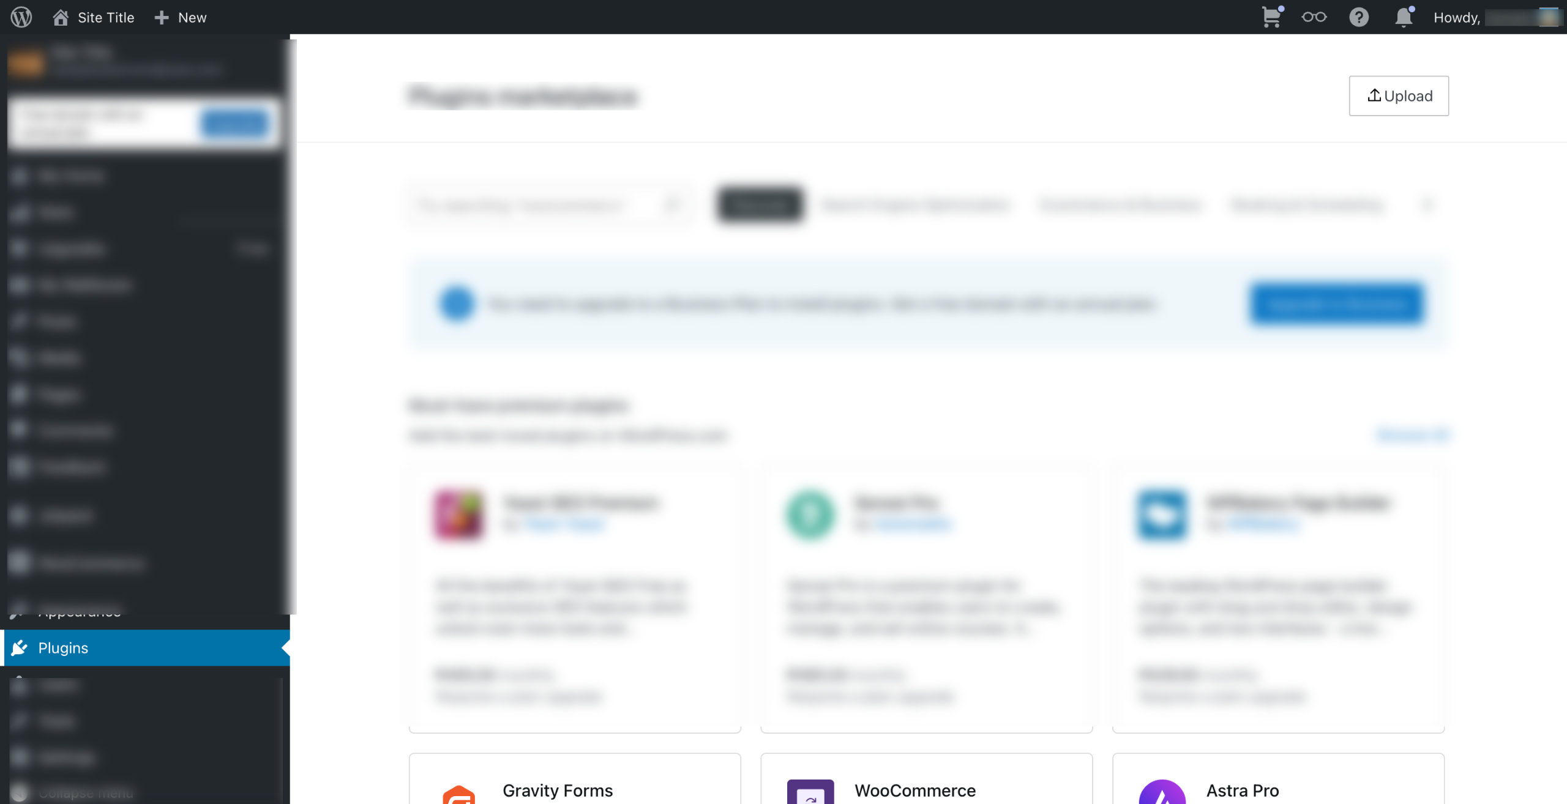Click the home icon beside Site Title
Screen dimensions: 1567x804
61,17
